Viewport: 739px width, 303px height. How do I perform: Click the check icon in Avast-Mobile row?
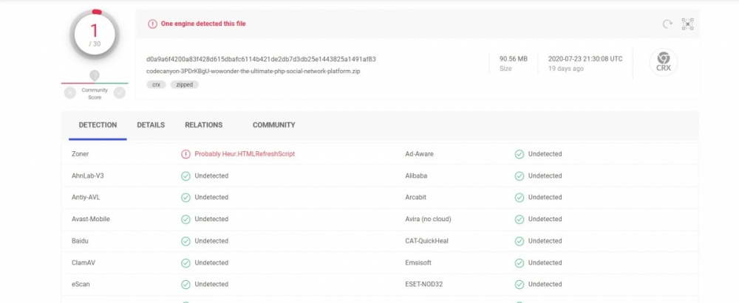coord(185,219)
